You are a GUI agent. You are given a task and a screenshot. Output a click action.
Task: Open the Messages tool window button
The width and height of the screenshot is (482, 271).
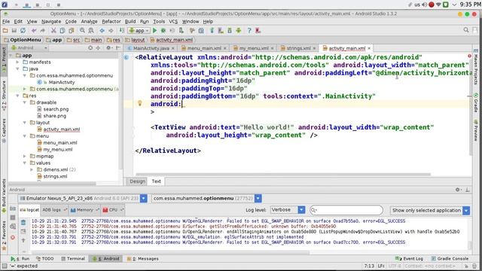point(143,259)
